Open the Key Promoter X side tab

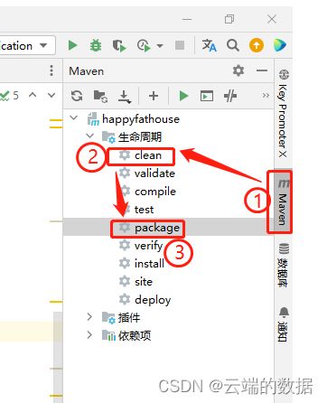[x=283, y=113]
